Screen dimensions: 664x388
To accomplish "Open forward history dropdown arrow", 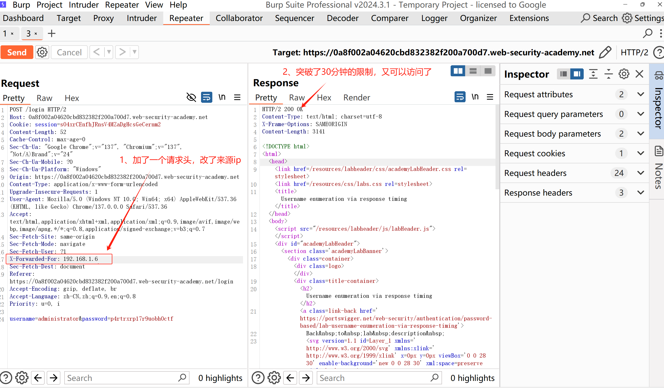I will coord(134,52).
